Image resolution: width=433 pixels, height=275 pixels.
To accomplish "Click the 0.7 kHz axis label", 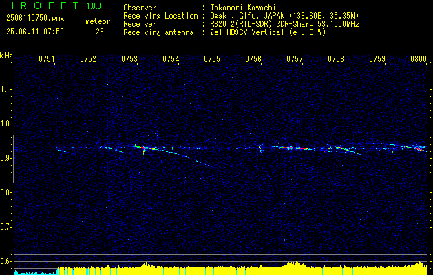I will click(x=6, y=227).
